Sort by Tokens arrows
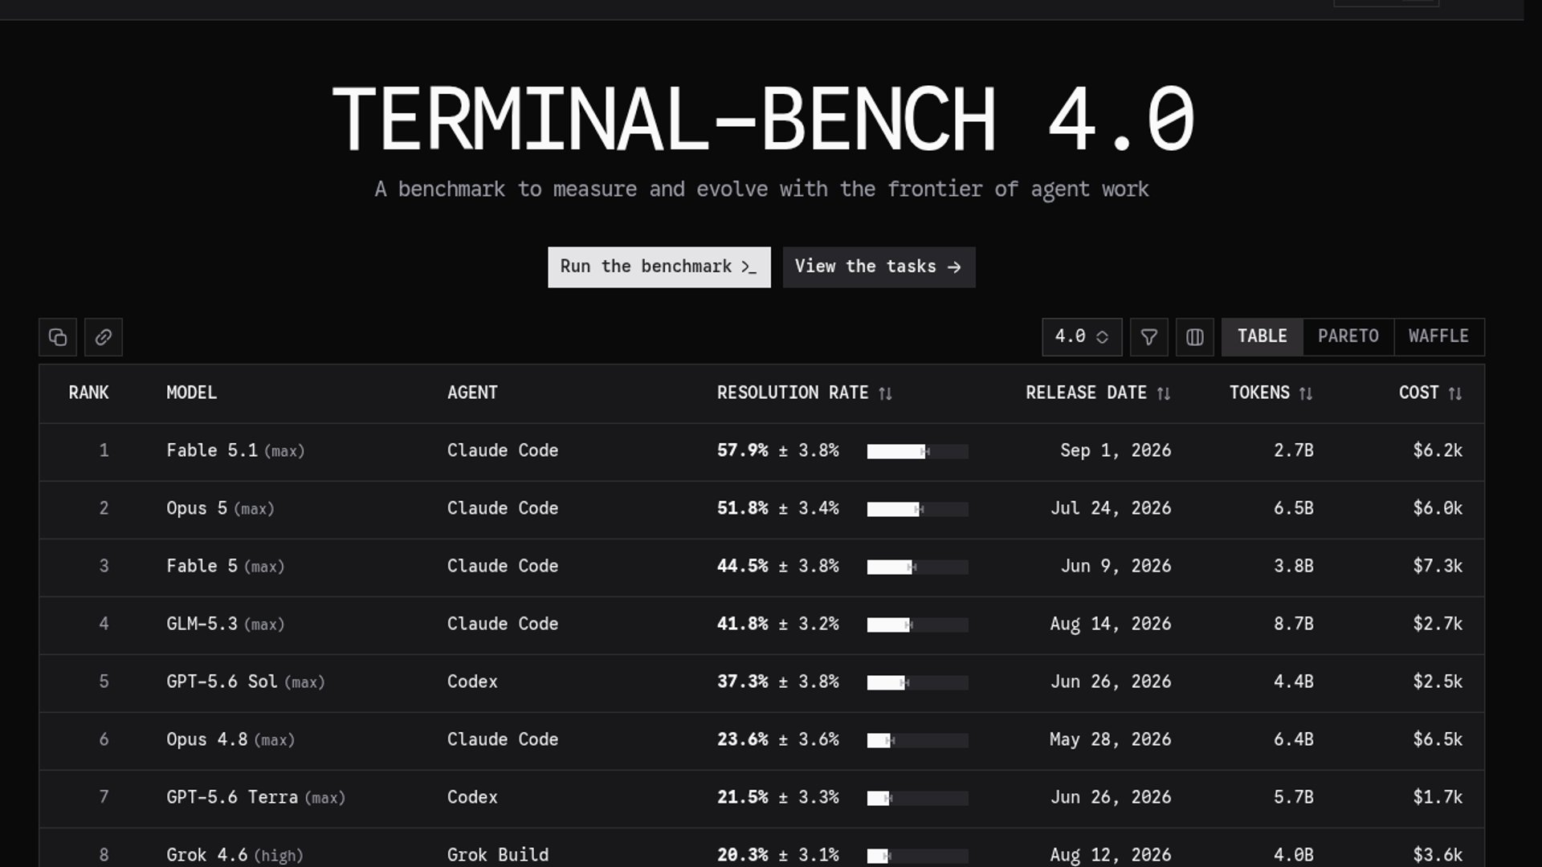 pyautogui.click(x=1306, y=393)
